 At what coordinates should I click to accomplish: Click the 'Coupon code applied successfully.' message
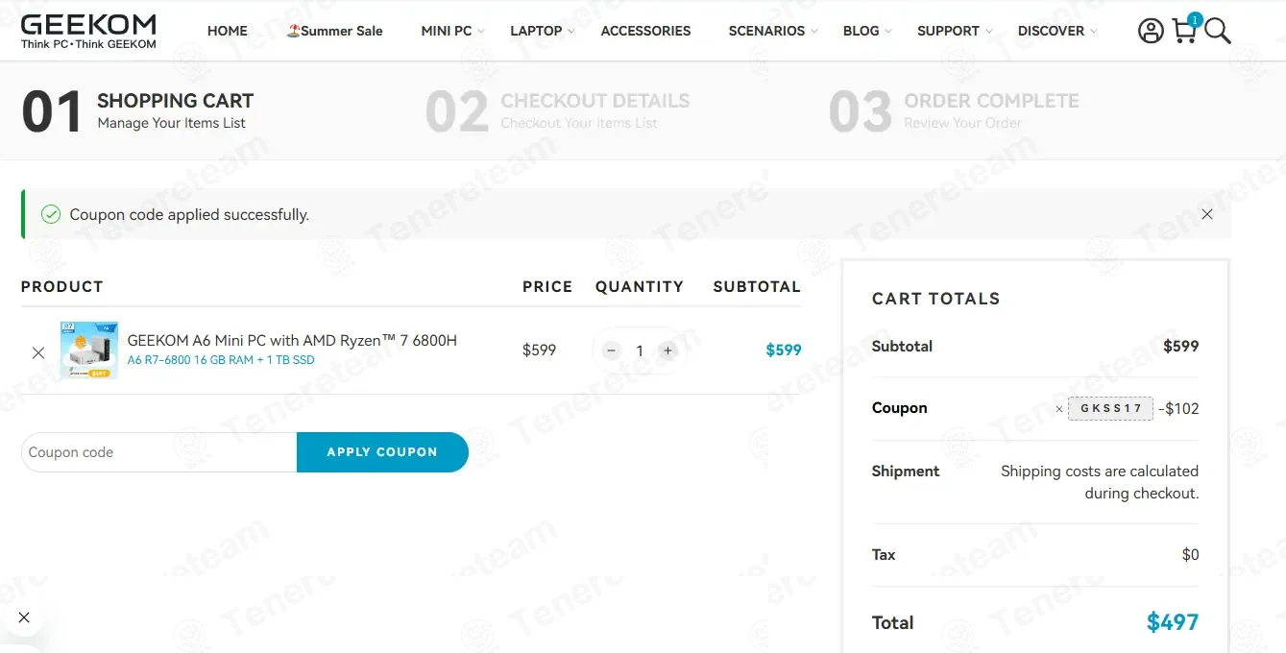coord(189,215)
